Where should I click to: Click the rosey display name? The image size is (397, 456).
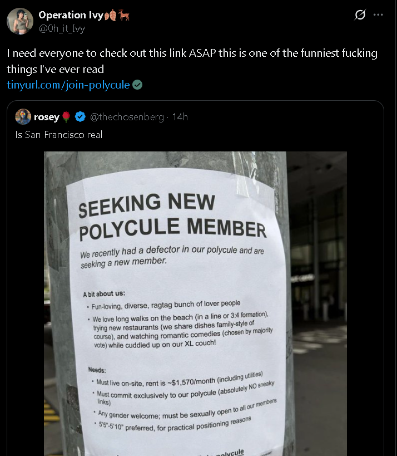[x=46, y=117]
